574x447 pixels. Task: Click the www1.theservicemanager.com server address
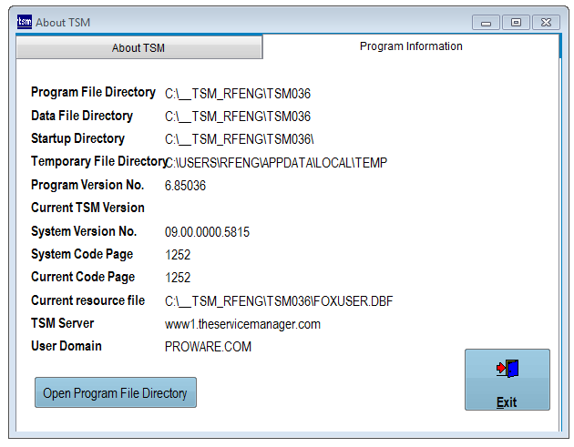point(242,324)
